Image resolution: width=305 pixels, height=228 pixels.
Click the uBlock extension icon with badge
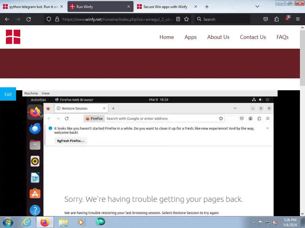tap(287, 19)
